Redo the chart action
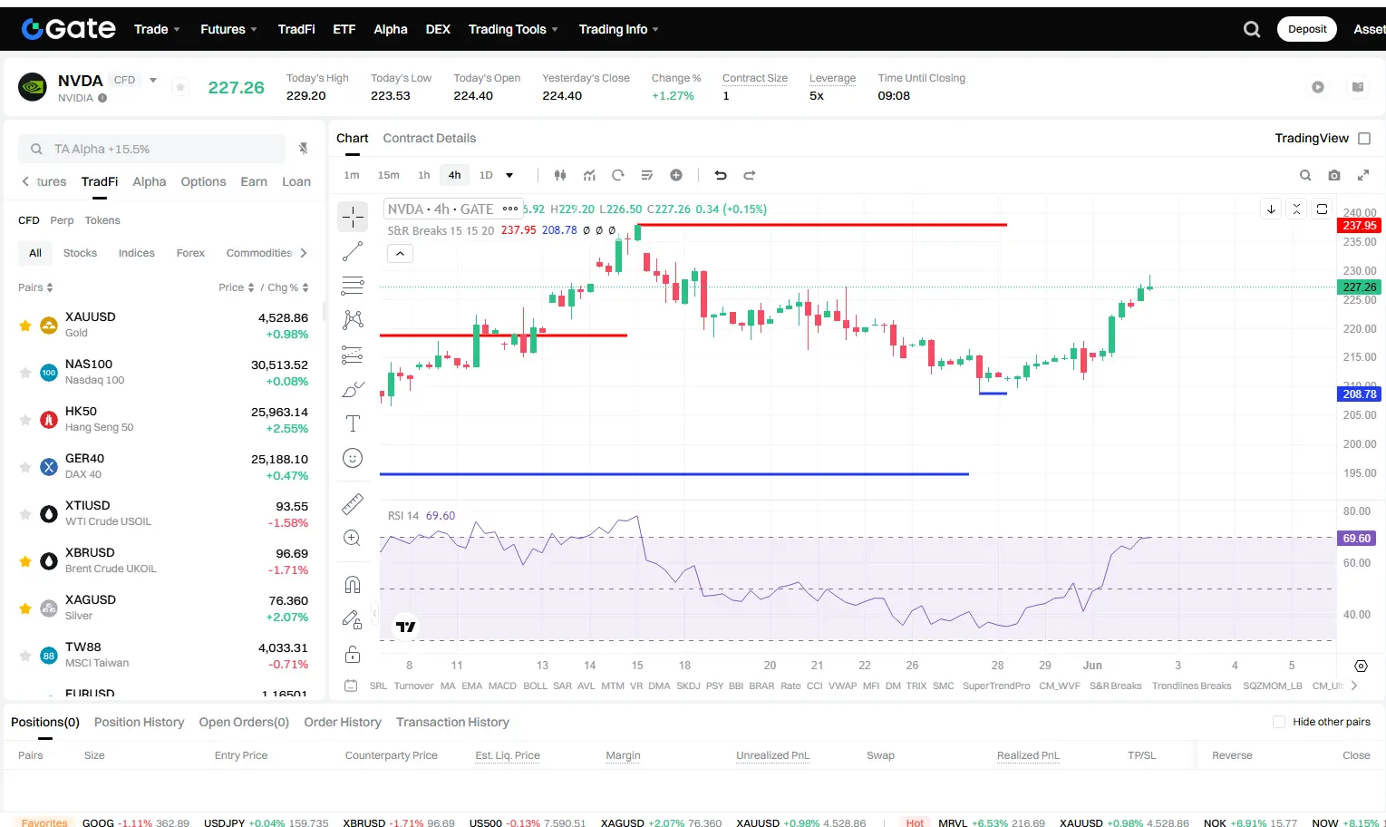Screen dimensions: 1386x827 750,175
